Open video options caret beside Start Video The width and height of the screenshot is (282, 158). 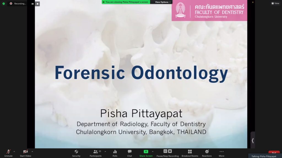pos(32,151)
